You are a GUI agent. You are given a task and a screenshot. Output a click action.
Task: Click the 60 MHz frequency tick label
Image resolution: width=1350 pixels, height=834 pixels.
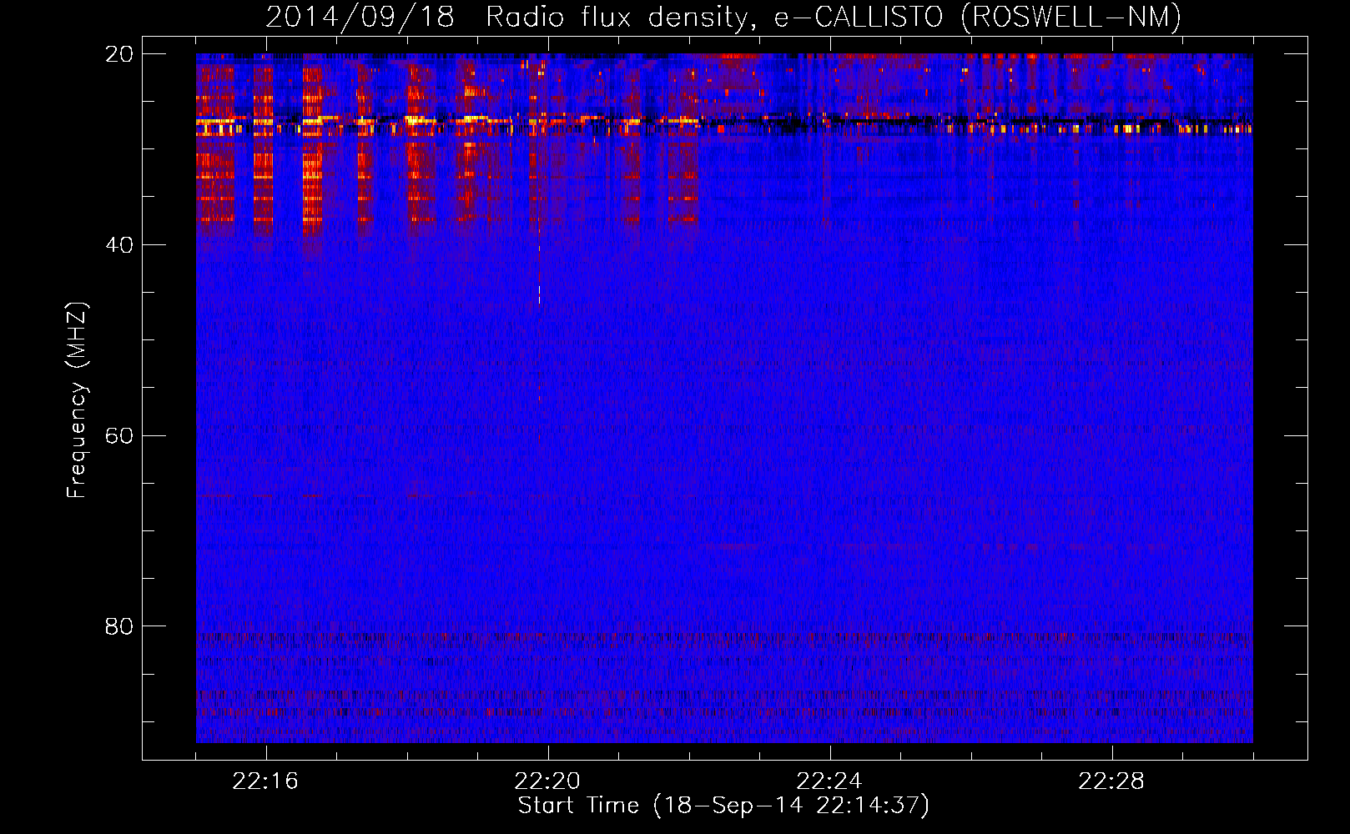119,435
